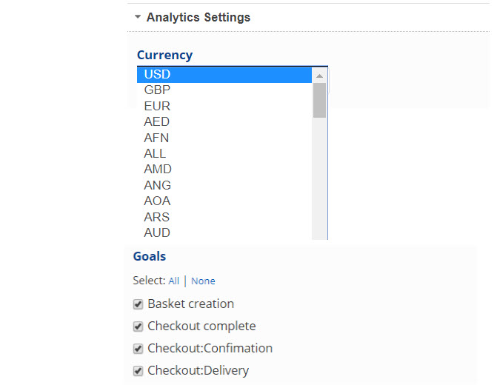
Task: Choose ALL currency entry
Action: click(x=155, y=153)
